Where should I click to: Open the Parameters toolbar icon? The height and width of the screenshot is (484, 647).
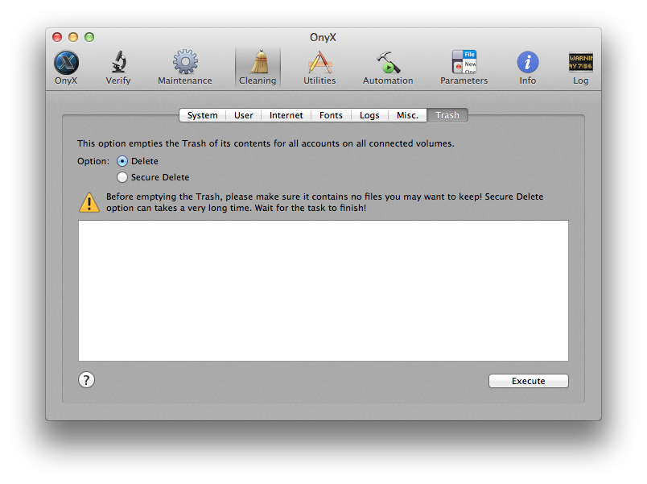(464, 63)
